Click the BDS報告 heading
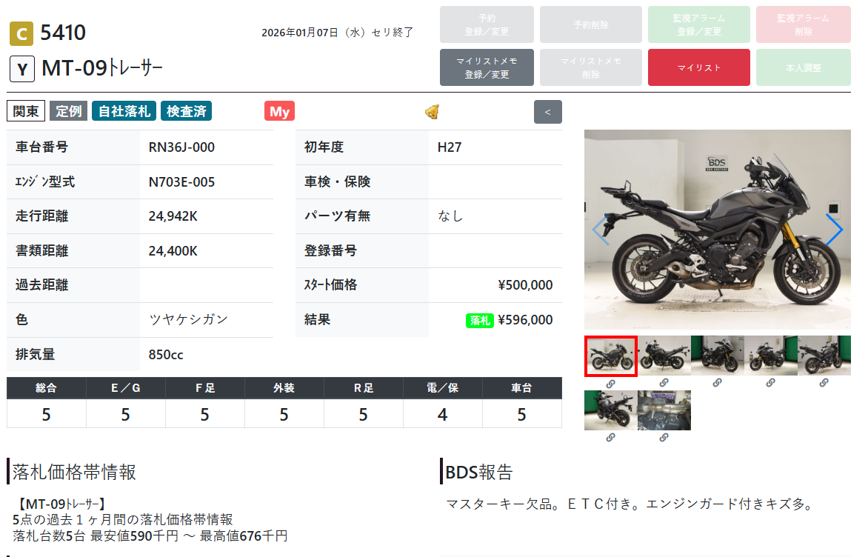Viewport: 868px width, 557px height. (x=479, y=473)
